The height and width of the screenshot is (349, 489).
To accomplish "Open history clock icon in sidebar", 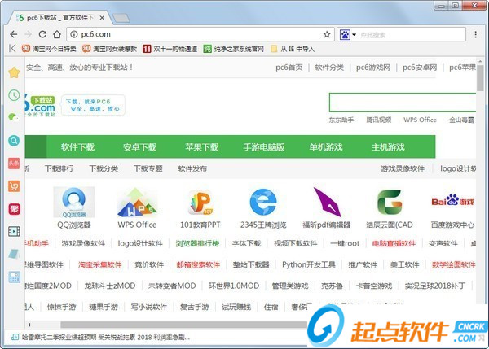I will click(14, 95).
